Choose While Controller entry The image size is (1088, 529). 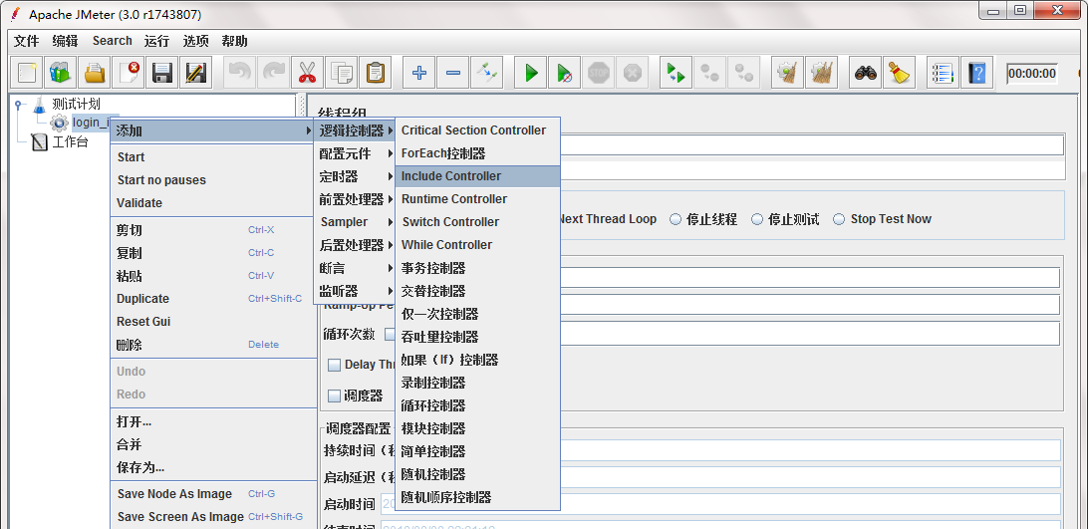click(x=477, y=245)
